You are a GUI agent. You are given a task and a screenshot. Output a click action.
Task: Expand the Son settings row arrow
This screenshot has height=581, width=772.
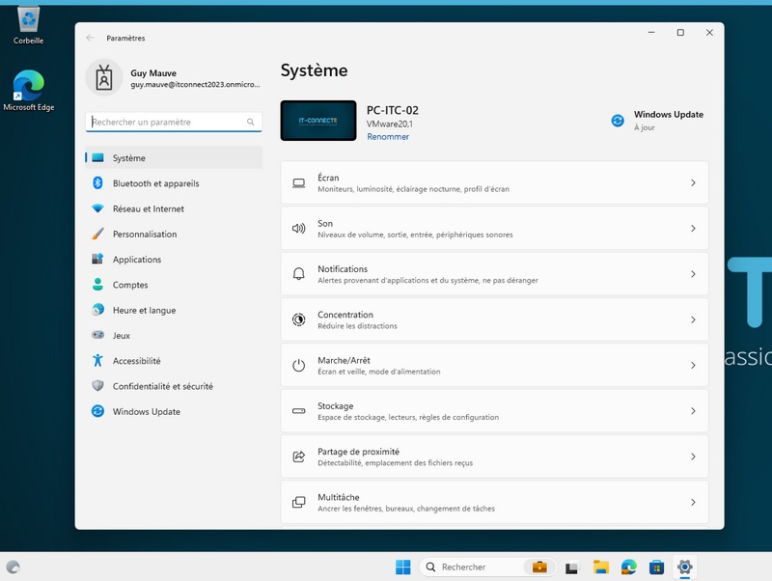pos(693,229)
